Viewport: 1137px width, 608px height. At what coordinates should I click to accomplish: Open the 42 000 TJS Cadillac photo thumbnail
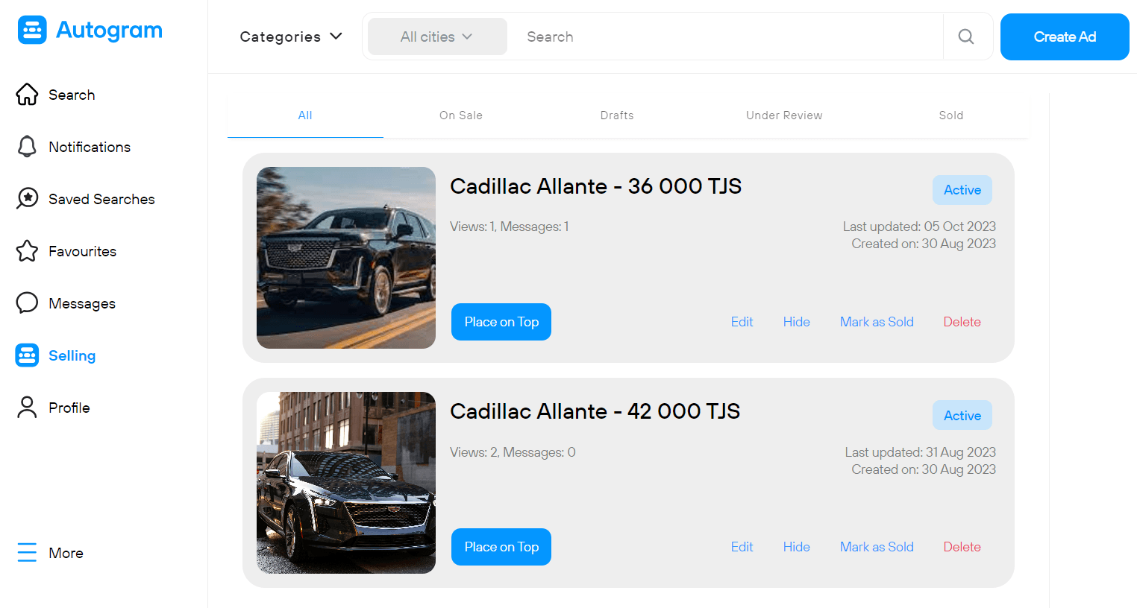346,483
